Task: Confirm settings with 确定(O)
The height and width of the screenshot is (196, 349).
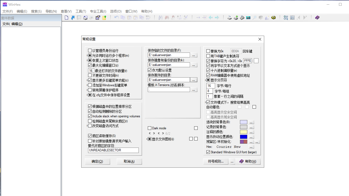Action: [x=97, y=161]
